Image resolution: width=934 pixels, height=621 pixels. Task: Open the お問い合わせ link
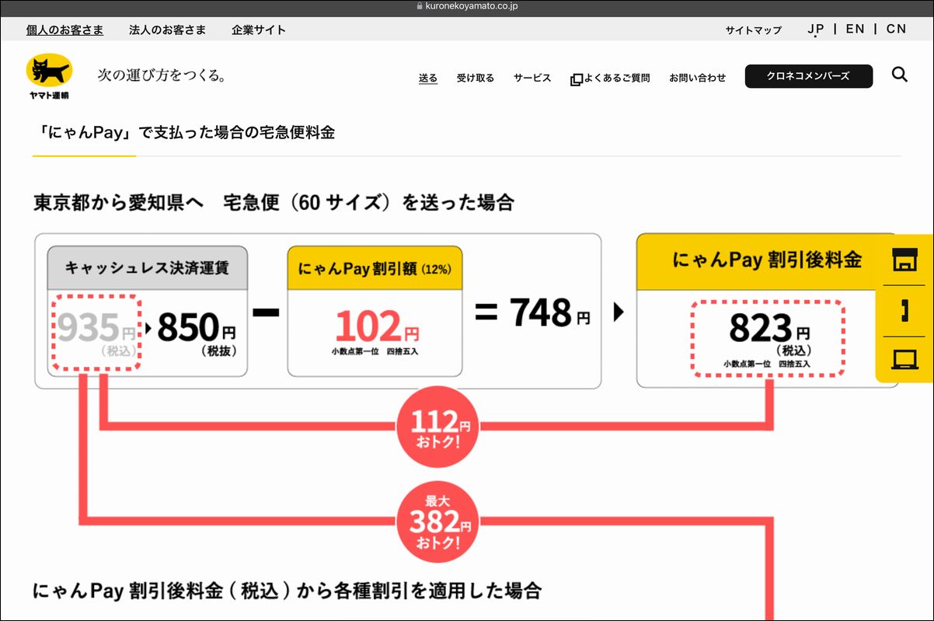[x=698, y=78]
